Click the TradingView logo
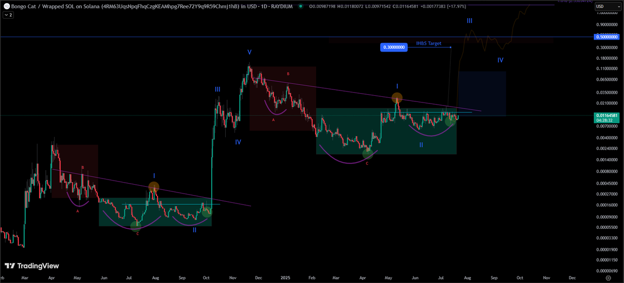 tap(32, 265)
